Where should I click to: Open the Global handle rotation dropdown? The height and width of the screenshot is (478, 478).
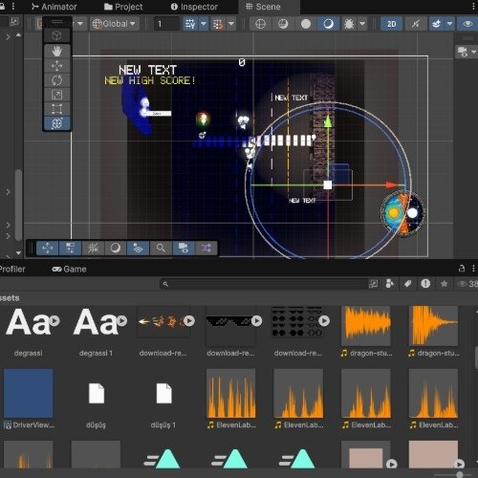point(114,24)
